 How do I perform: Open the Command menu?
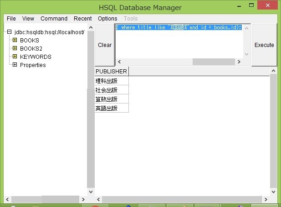[x=54, y=19]
